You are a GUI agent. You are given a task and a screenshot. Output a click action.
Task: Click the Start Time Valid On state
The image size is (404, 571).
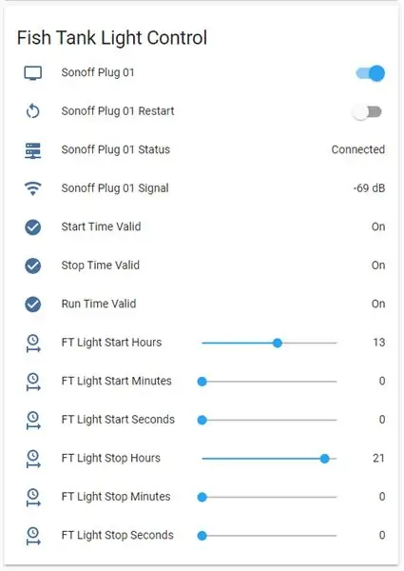coord(378,226)
